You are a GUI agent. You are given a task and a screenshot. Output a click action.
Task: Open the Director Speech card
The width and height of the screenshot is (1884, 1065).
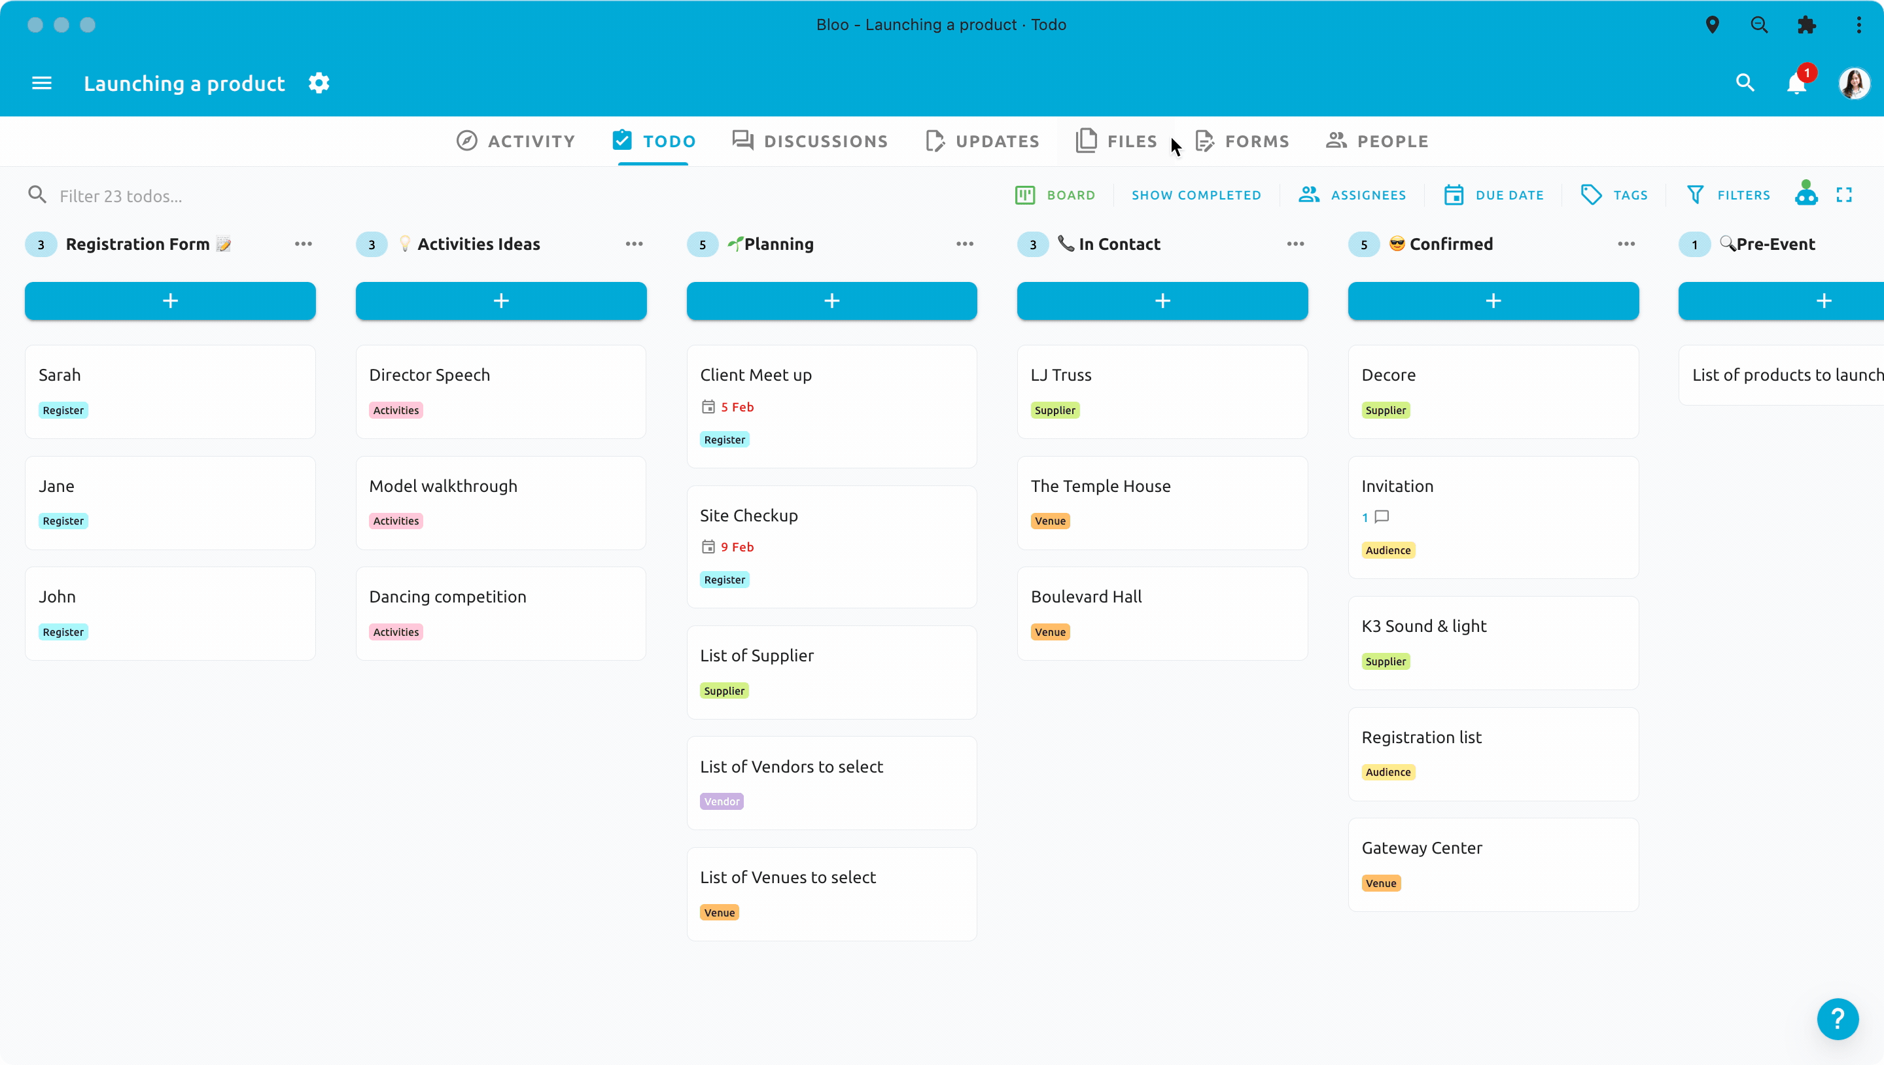pos(501,392)
